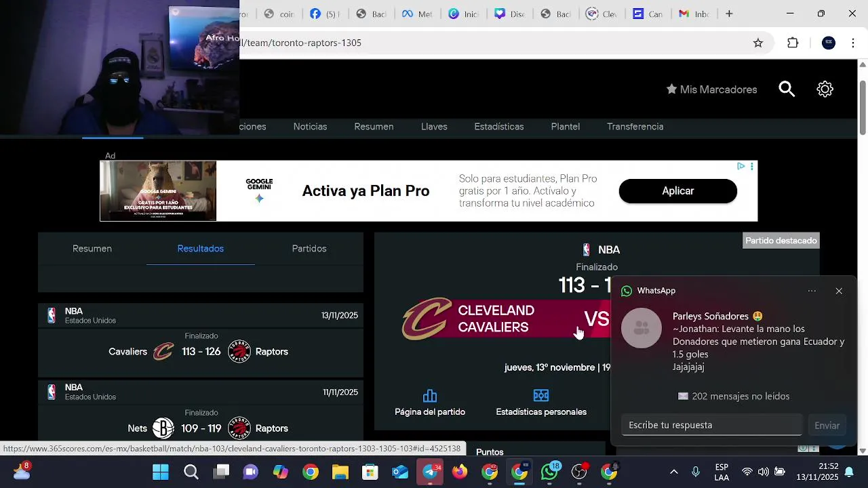868x488 pixels.
Task: Click the taskbar microphone icon
Action: pyautogui.click(x=695, y=472)
